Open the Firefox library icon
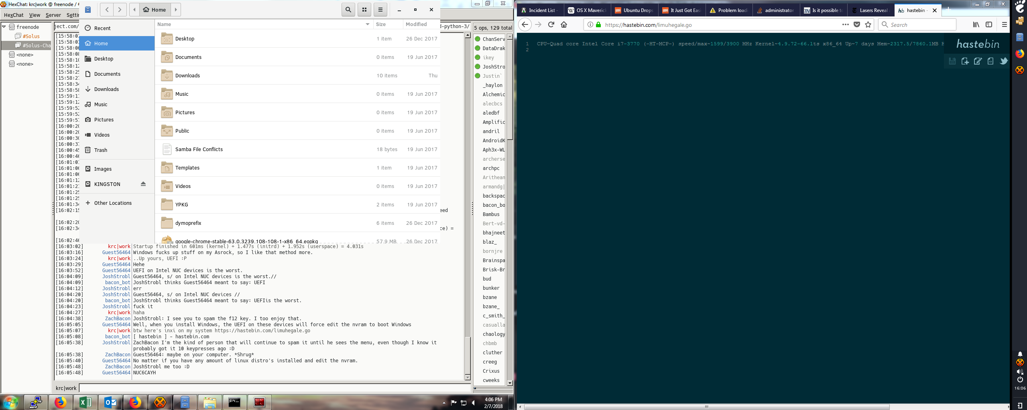This screenshot has width=1027, height=410. [976, 24]
